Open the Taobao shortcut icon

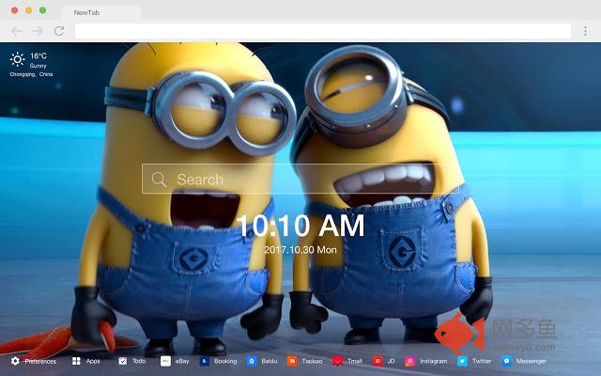point(292,361)
